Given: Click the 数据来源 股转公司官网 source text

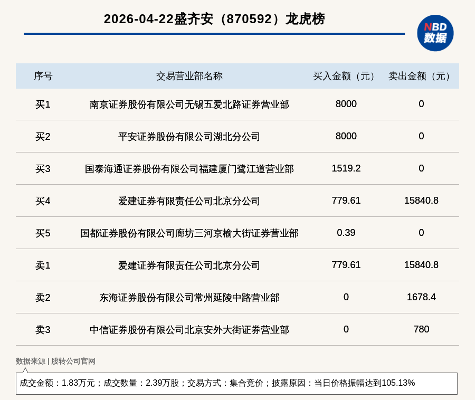Looking at the screenshot, I should (55, 361).
